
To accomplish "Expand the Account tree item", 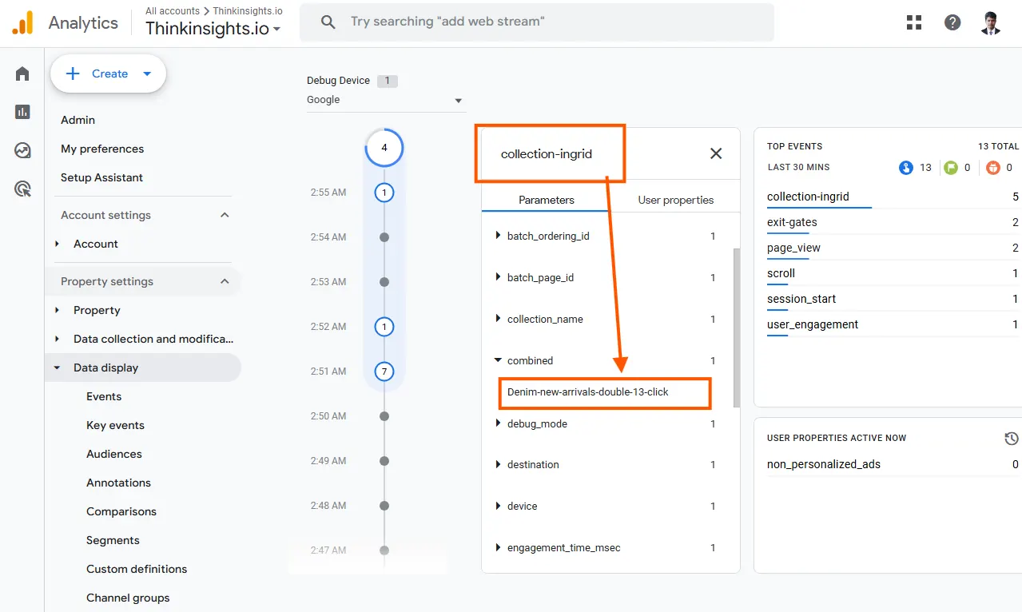I will 57,244.
